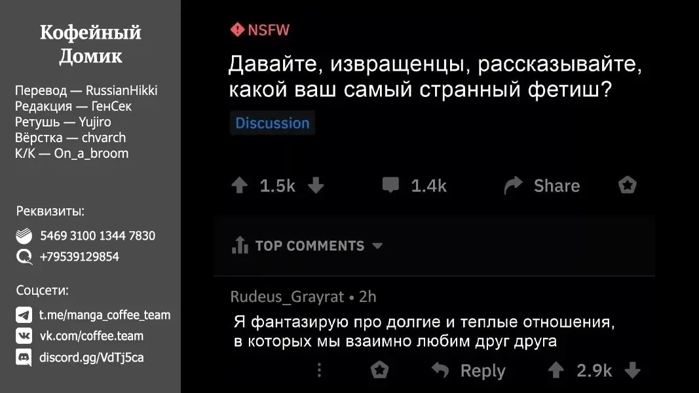The height and width of the screenshot is (393, 699).
Task: Downvote the Rudeus_Grayrat comment
Action: [x=632, y=371]
